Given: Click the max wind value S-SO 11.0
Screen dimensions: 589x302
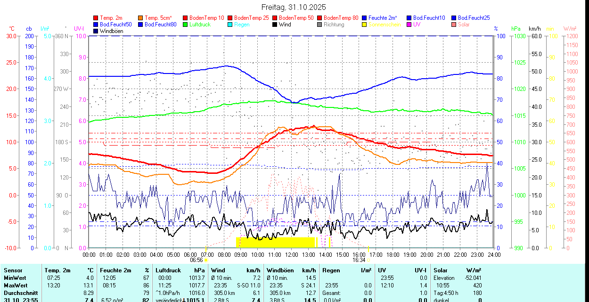Looking at the screenshot, I should pos(248,286).
